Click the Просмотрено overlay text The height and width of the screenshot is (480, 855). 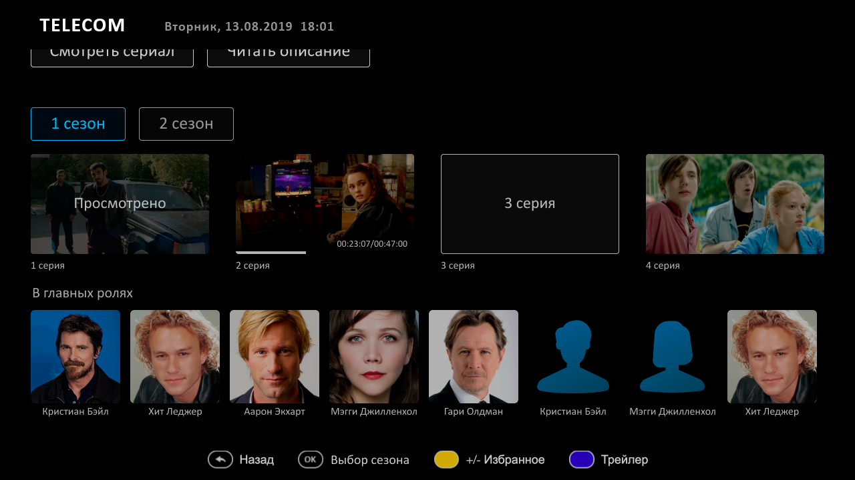point(120,203)
